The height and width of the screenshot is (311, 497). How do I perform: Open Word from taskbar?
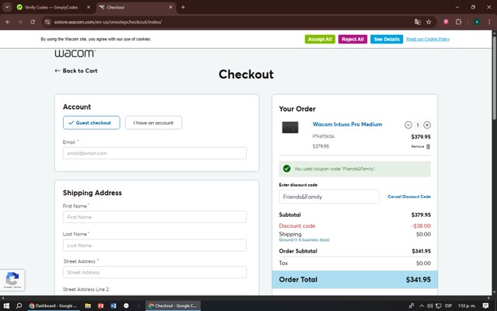click(113, 306)
